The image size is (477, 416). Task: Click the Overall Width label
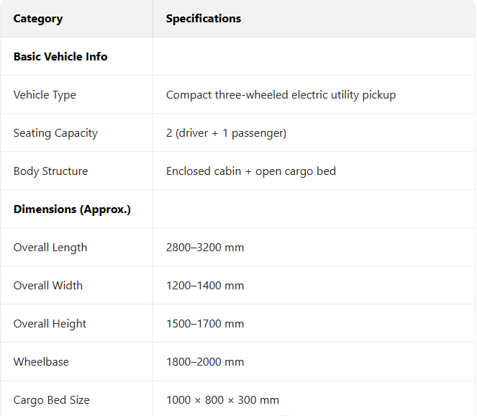pos(48,286)
